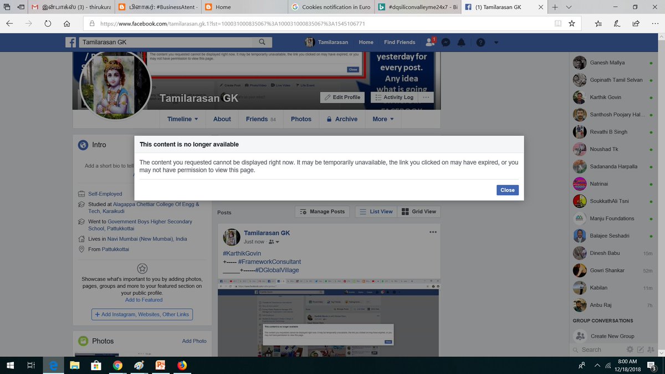This screenshot has width=665, height=374.
Task: Open the post options ellipsis menu
Action: coord(433,232)
